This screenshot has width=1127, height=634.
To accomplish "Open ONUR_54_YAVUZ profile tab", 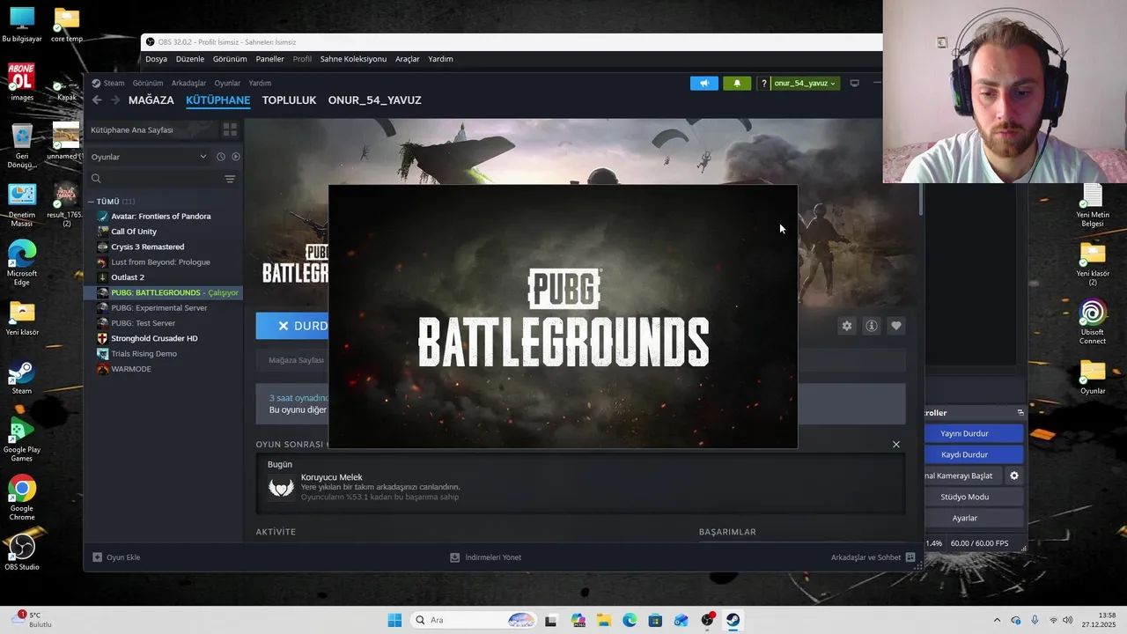I will coord(374,100).
